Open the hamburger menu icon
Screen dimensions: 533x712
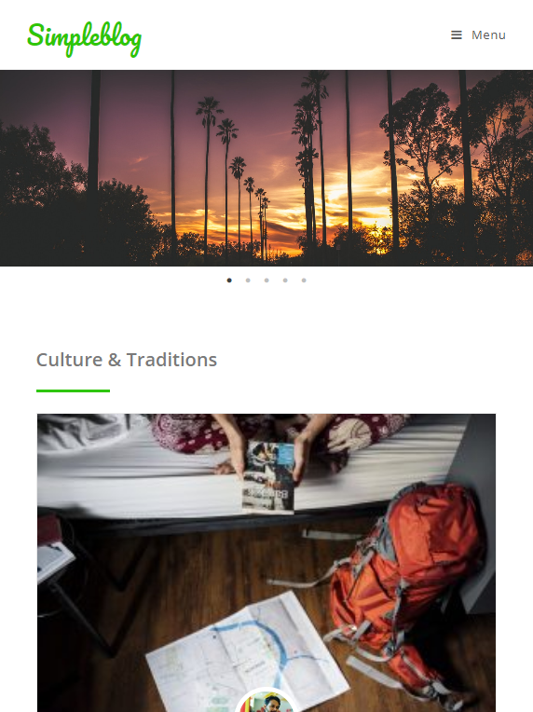point(457,35)
